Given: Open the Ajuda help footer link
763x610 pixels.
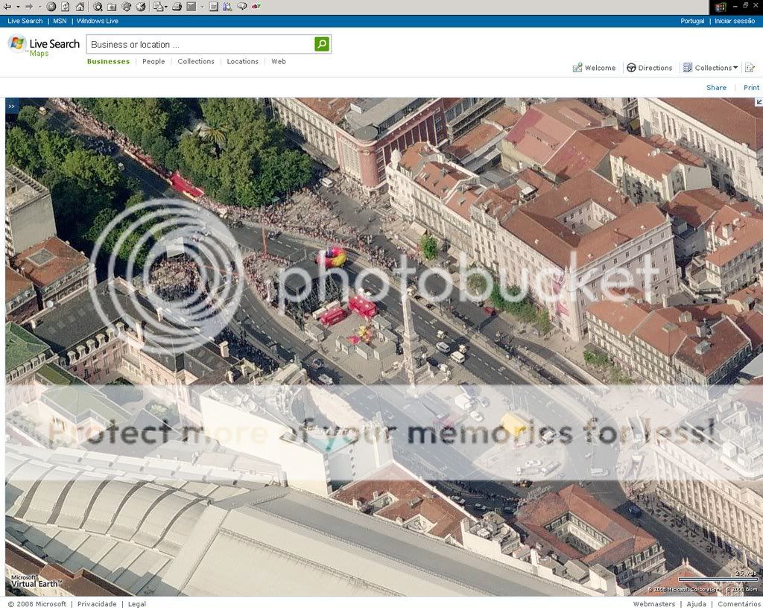Looking at the screenshot, I should [697, 604].
